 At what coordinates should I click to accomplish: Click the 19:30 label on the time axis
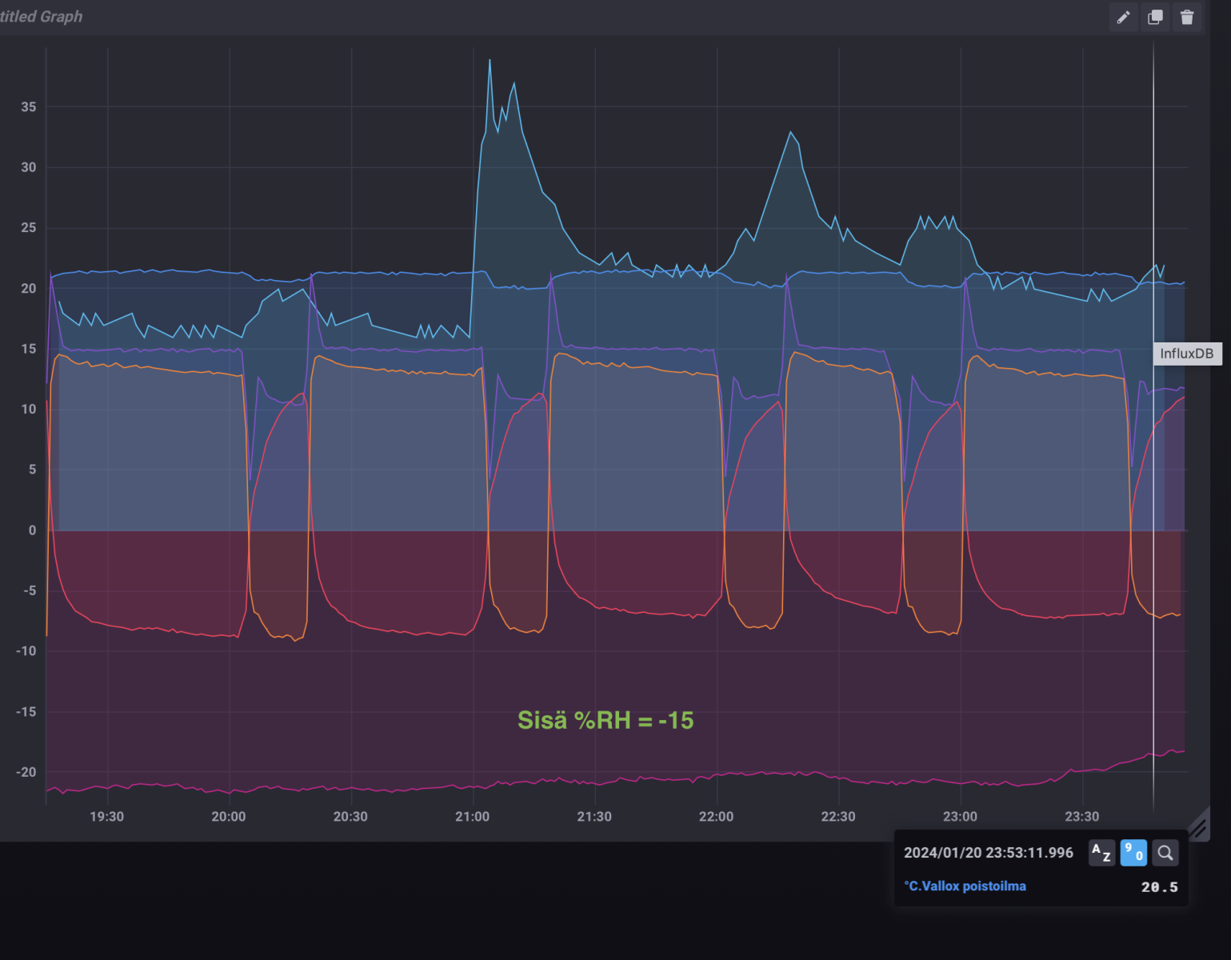pyautogui.click(x=106, y=817)
